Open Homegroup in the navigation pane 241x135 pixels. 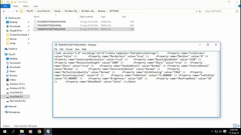[14, 112]
